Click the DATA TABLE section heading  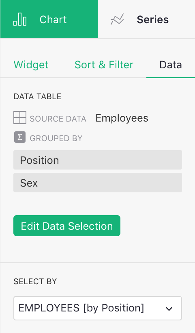click(x=37, y=97)
